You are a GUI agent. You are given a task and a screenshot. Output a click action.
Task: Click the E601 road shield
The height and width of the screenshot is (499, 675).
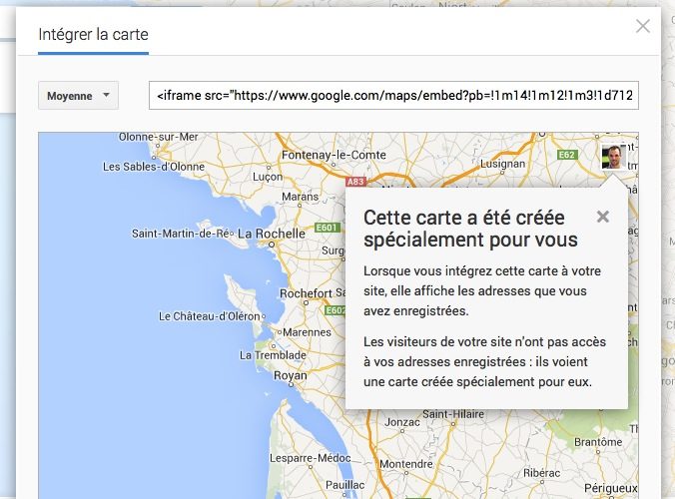328,228
